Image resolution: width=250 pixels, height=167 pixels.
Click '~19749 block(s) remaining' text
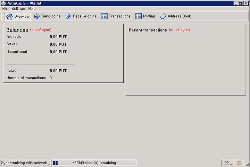click(94, 163)
